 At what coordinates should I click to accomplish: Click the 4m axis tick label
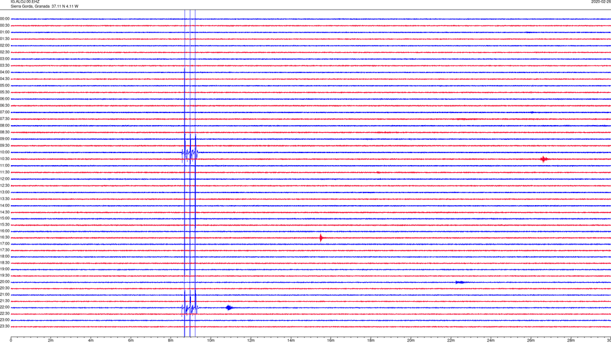tap(91, 340)
